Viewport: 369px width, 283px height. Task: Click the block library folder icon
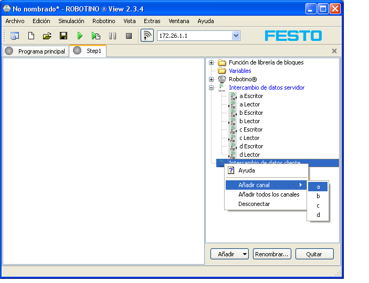click(222, 62)
